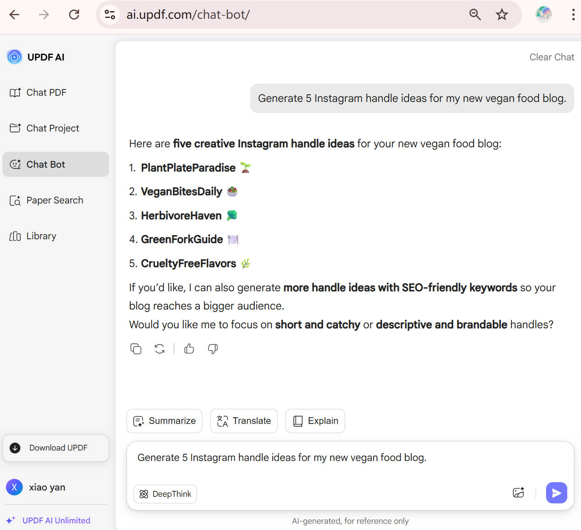Click the Explain button
The width and height of the screenshot is (581, 530).
pyautogui.click(x=315, y=421)
